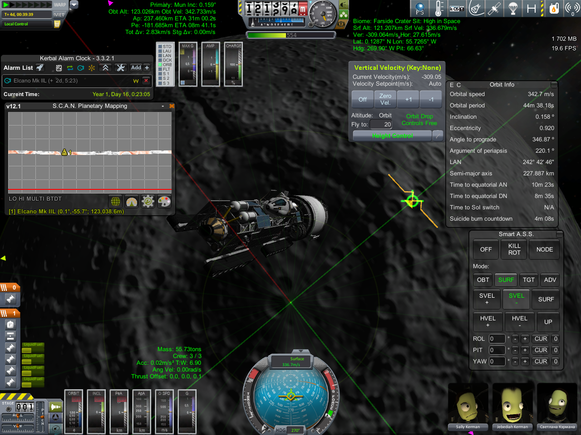This screenshot has width=581, height=435.
Task: Click the KILL ROT button
Action: click(514, 249)
